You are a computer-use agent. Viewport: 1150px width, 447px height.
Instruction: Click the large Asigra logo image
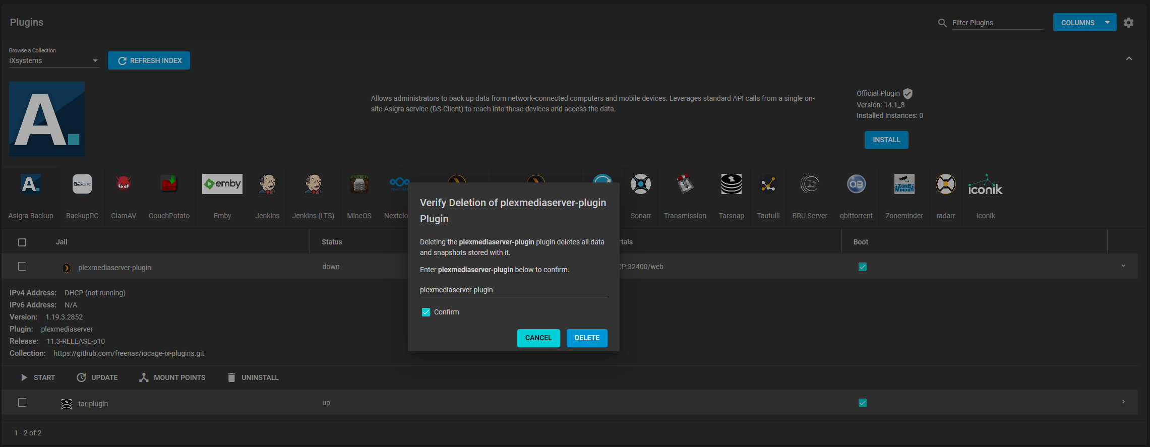47,119
